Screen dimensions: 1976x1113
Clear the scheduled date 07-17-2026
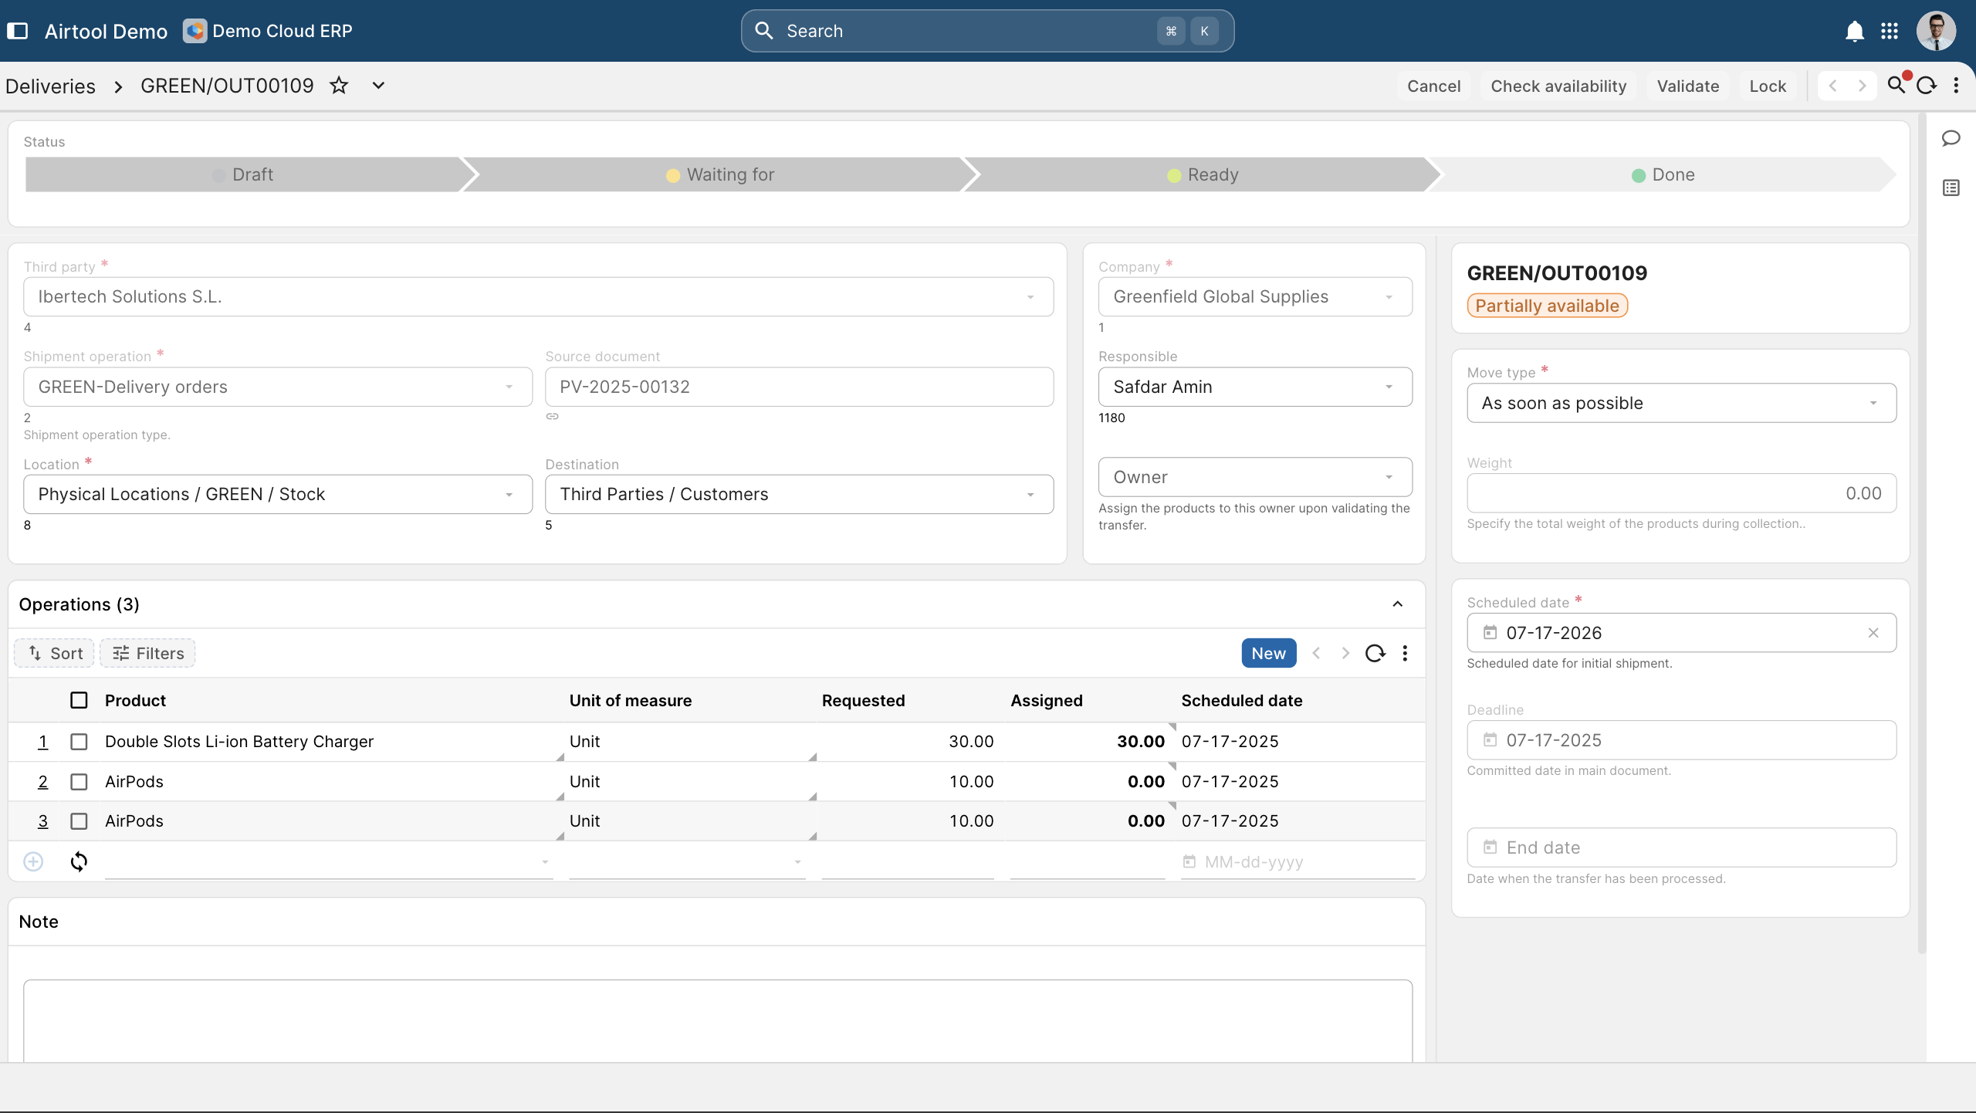pyautogui.click(x=1873, y=633)
